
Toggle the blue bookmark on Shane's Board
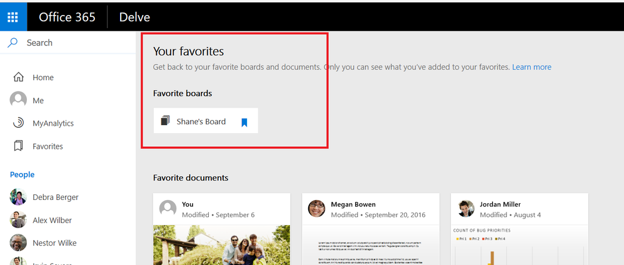(244, 122)
